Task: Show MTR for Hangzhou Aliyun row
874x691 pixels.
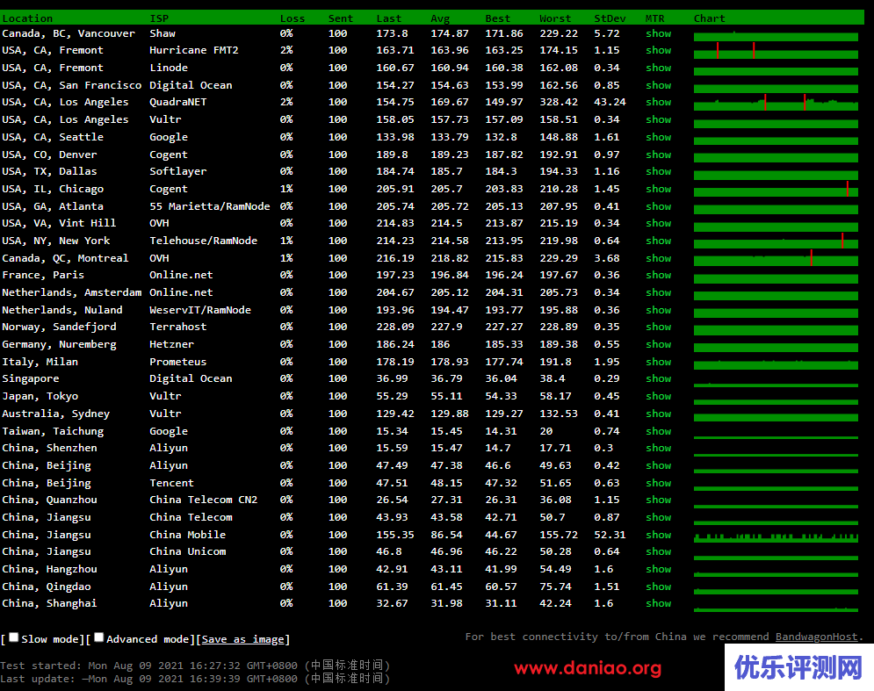Action: point(658,569)
